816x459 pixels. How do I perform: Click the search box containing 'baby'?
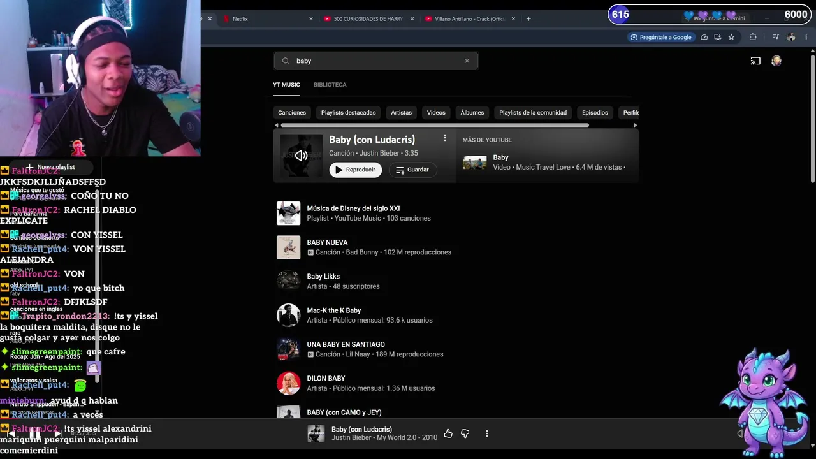[x=375, y=61]
